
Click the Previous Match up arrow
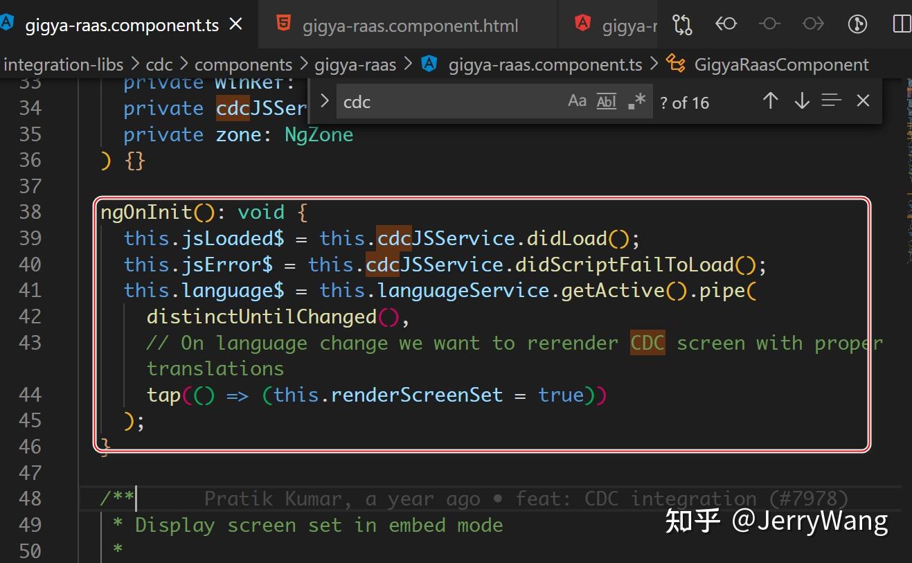pyautogui.click(x=769, y=100)
